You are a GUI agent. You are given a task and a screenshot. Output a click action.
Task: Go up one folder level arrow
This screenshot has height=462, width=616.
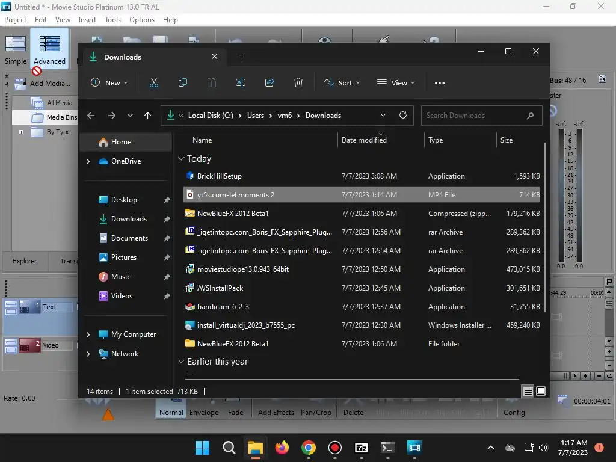coord(148,115)
